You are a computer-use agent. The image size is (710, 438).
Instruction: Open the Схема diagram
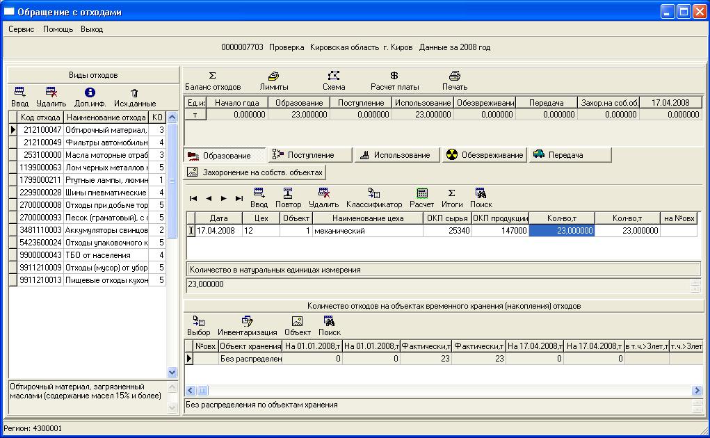click(334, 81)
